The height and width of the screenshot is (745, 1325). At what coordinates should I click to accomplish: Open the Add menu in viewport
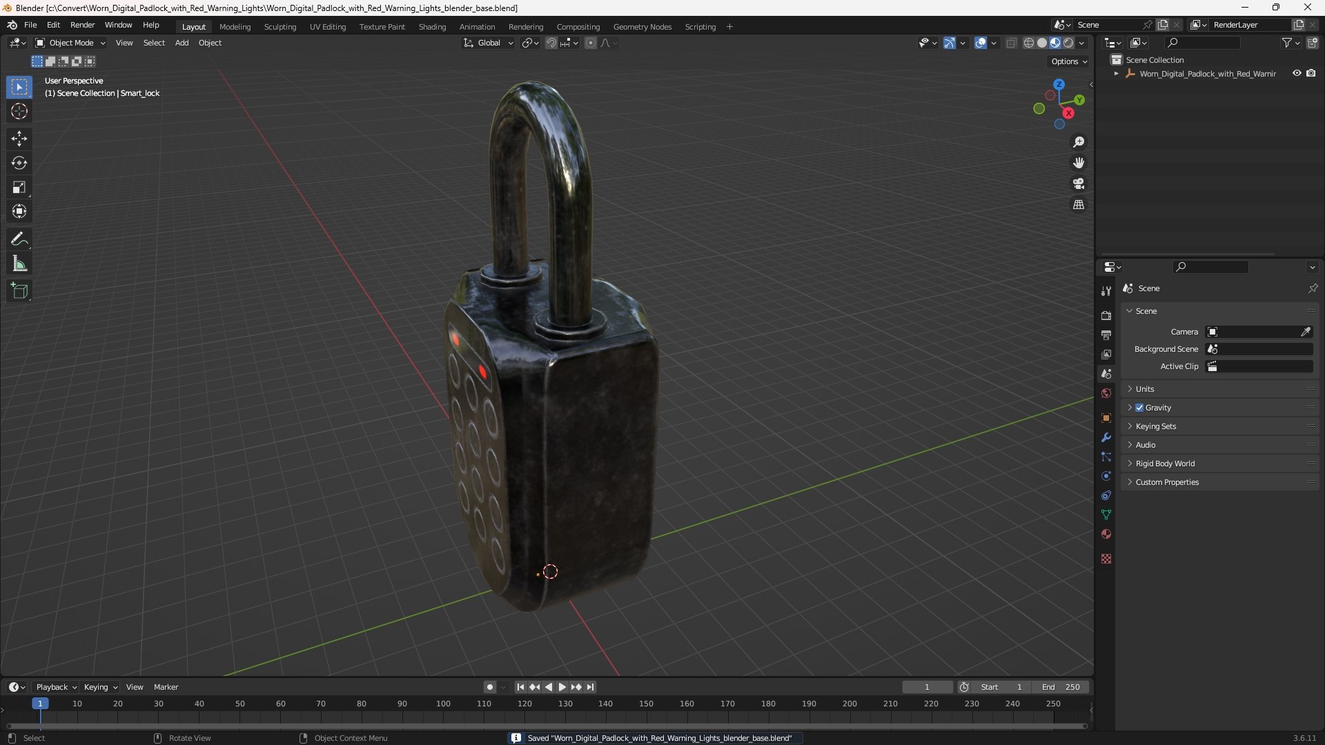181,43
